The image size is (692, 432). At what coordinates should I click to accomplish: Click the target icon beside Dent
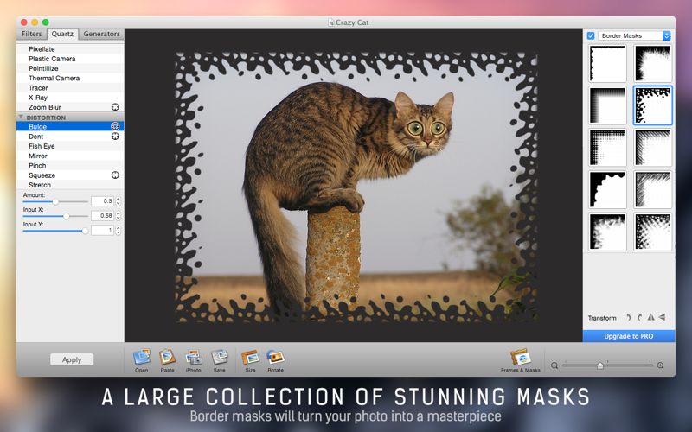[115, 137]
